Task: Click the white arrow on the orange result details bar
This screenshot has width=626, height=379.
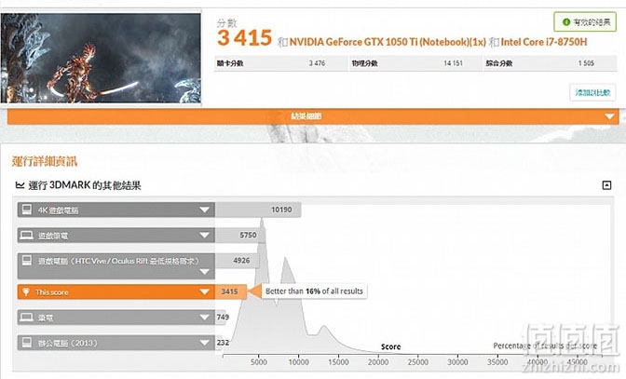Action: (609, 116)
